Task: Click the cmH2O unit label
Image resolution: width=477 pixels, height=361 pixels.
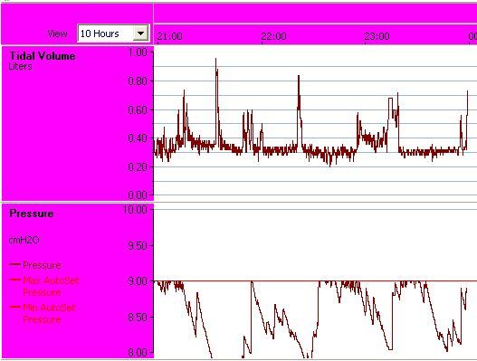Action: 24,241
